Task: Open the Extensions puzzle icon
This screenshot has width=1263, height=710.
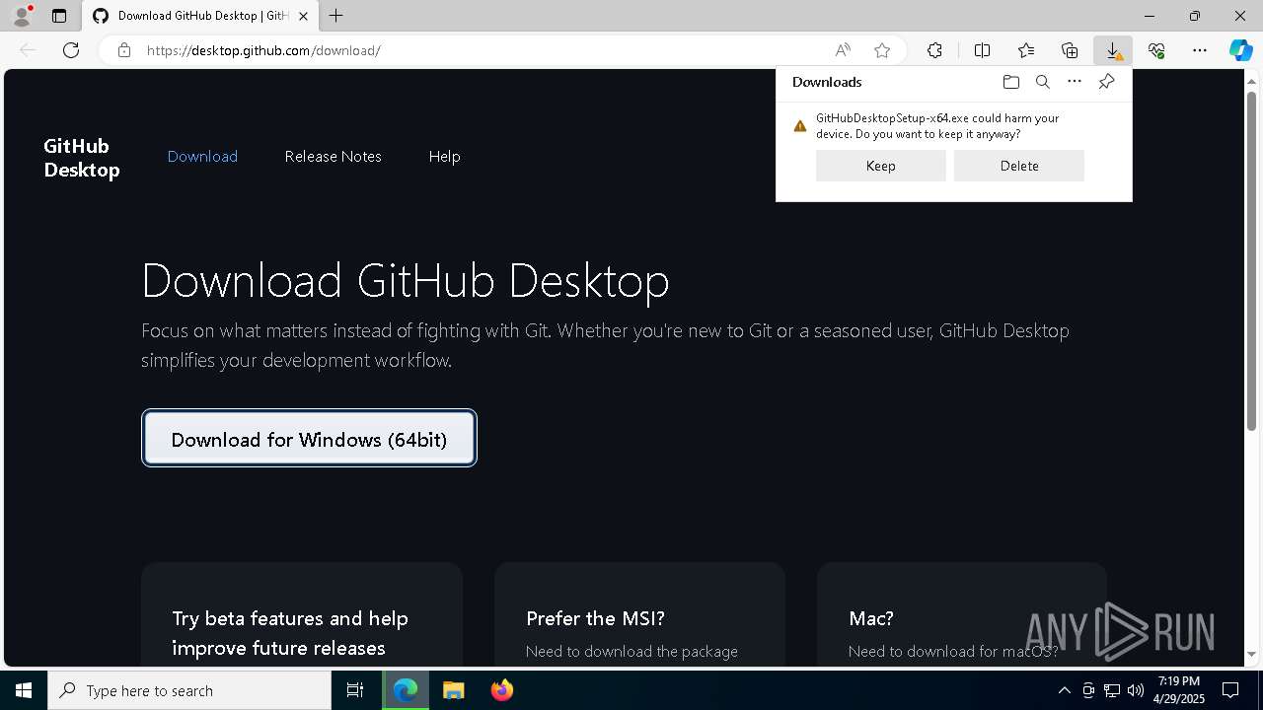Action: 934,50
